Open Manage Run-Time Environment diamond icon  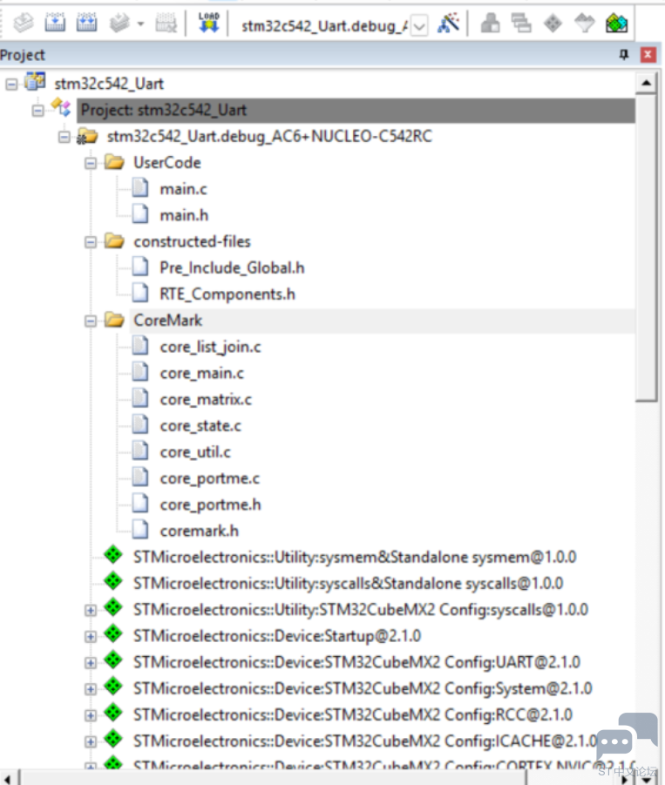pos(553,23)
